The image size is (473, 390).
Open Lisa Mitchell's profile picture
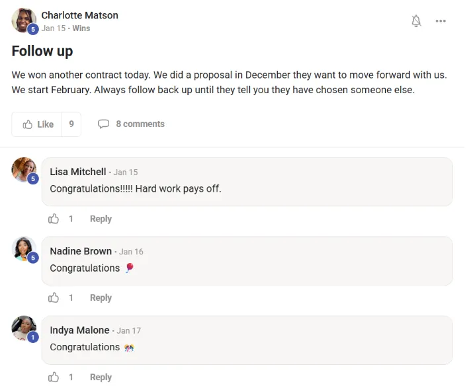24,170
